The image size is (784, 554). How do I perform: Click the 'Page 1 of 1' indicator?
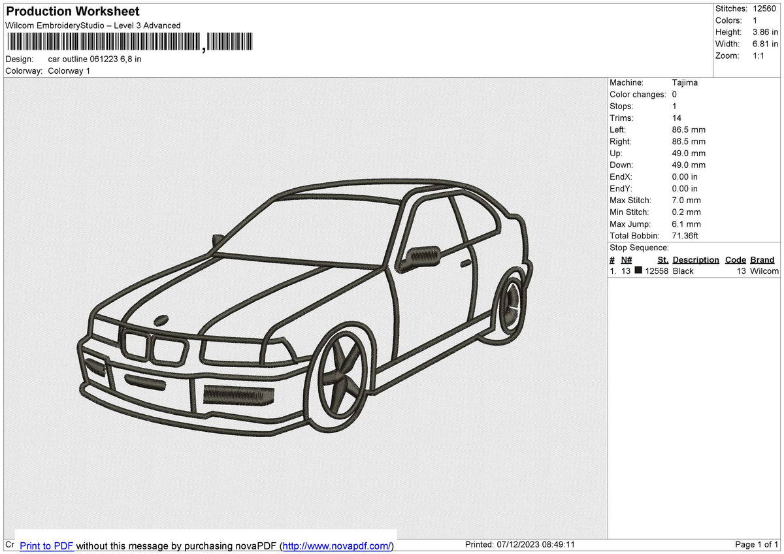click(757, 544)
